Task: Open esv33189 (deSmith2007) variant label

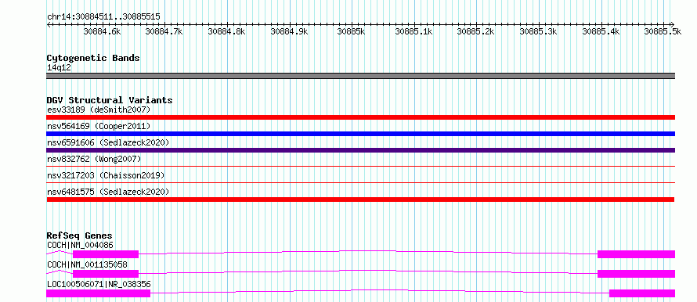Action: [x=99, y=110]
